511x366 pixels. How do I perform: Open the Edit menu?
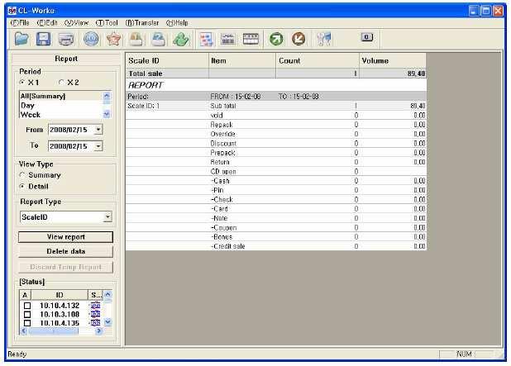pyautogui.click(x=47, y=23)
